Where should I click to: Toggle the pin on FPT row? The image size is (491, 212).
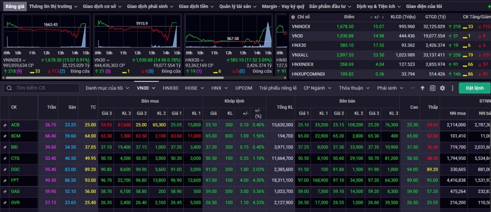pos(5,180)
